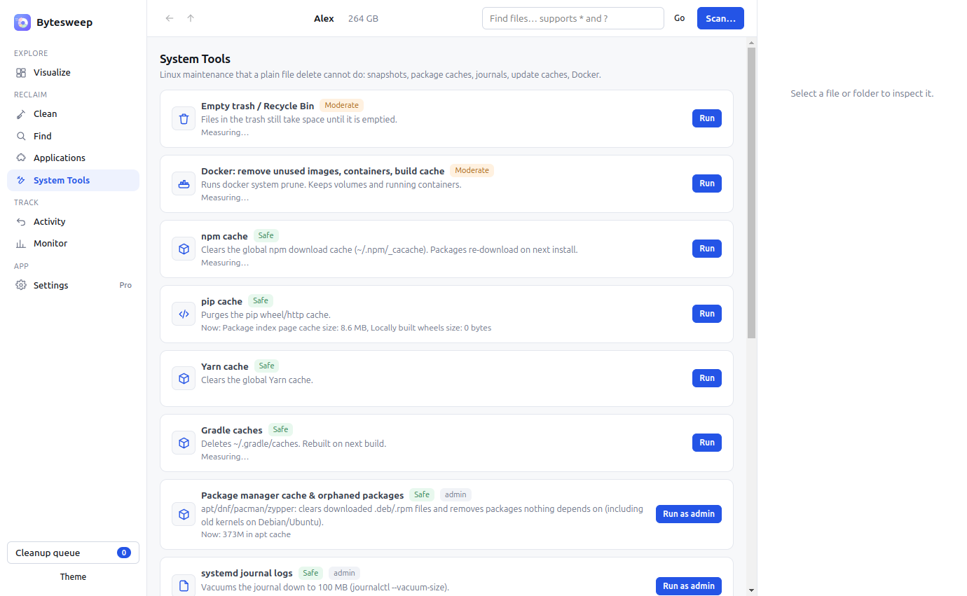Open the Activity section
This screenshot has width=967, height=596.
coord(73,222)
